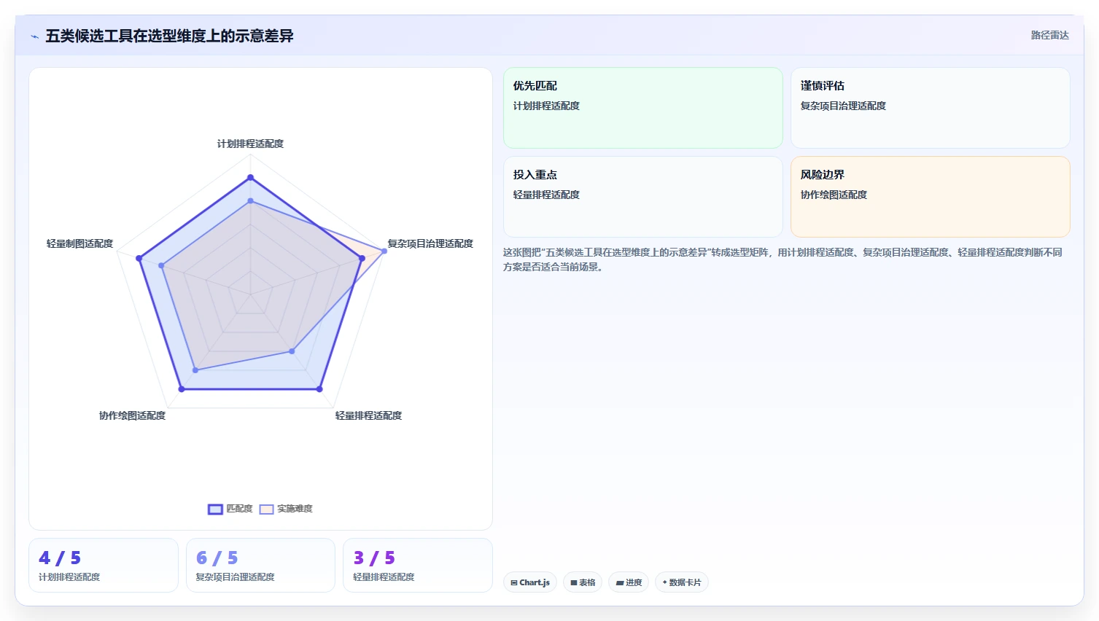Click the 匹配度 legend label
This screenshot has width=1099, height=621.
coord(239,509)
